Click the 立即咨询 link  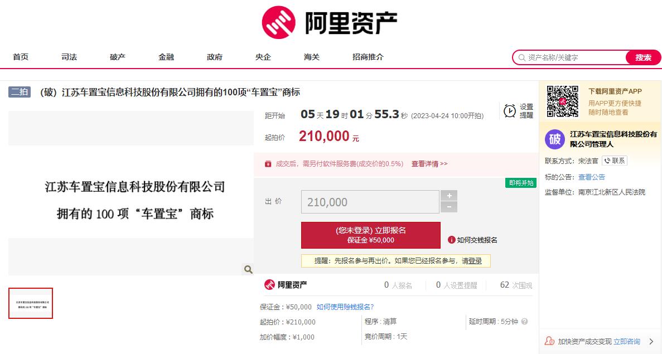pos(626,341)
